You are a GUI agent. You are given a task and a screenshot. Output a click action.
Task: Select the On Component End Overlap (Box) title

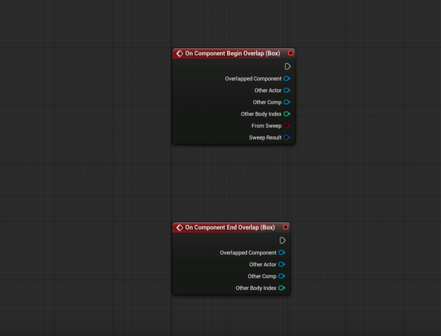click(x=230, y=228)
